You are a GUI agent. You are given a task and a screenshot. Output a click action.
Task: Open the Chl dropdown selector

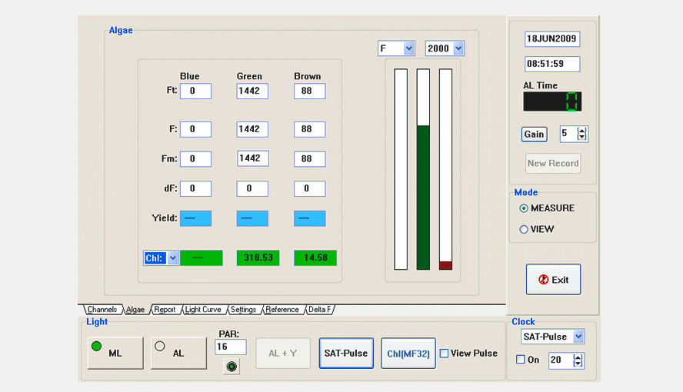tap(172, 258)
